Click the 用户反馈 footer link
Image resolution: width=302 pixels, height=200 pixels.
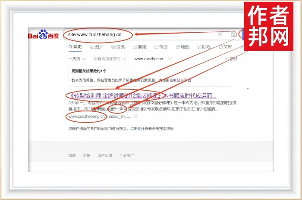[x=104, y=155]
